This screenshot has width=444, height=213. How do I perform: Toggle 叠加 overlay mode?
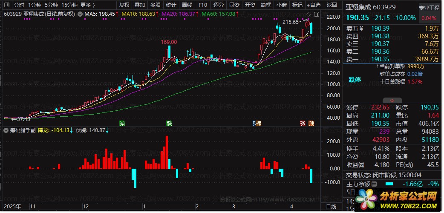(x=139, y=5)
